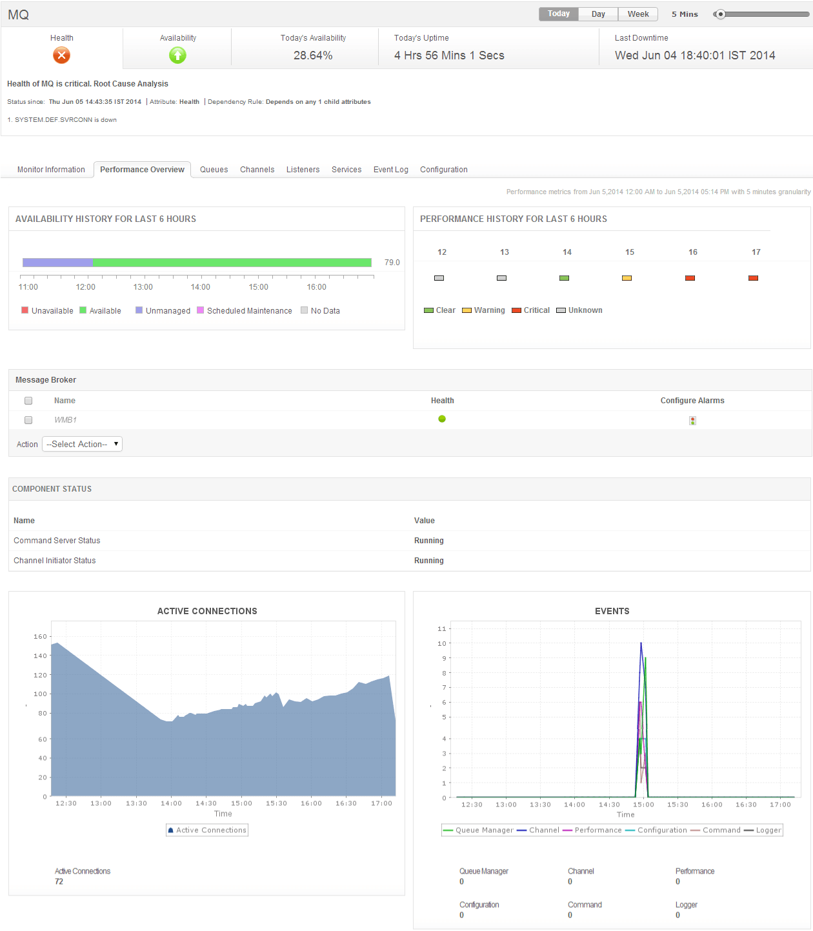
Task: Check the WMB1 row checkbox
Action: pos(28,420)
